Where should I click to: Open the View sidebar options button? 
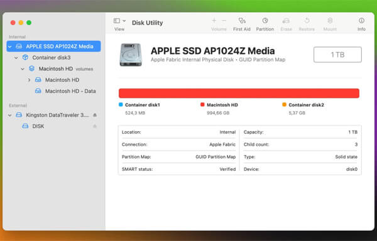117,21
